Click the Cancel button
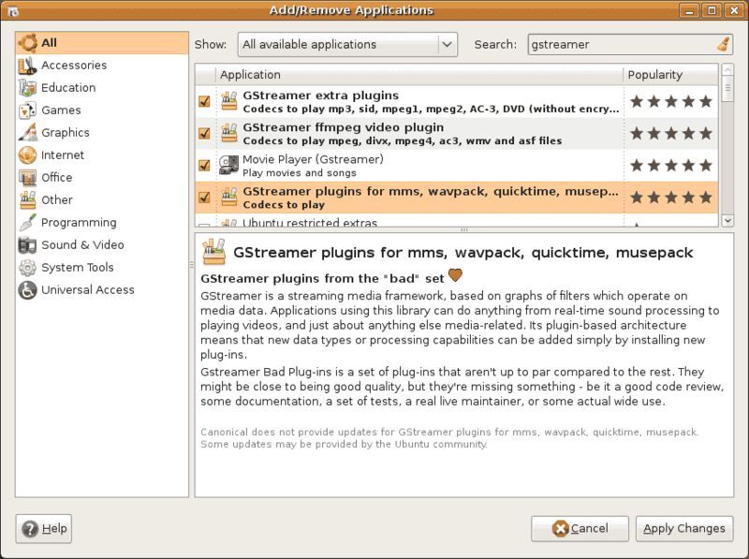749x559 pixels. pos(580,529)
